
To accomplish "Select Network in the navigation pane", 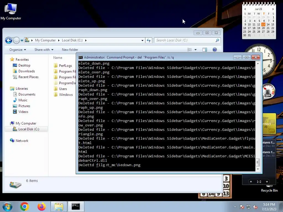I will click(x=19, y=141).
